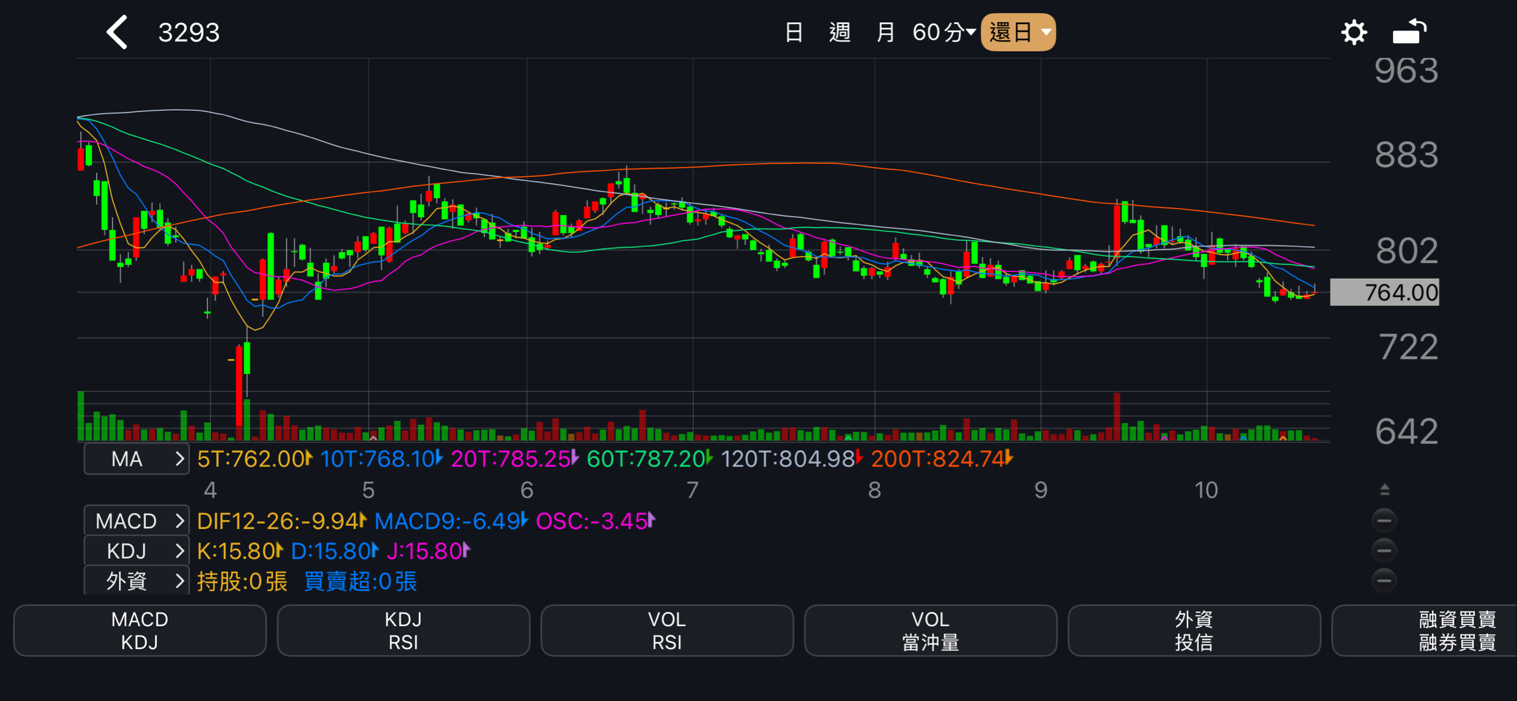Remove the MACD indicator row

point(1384,521)
